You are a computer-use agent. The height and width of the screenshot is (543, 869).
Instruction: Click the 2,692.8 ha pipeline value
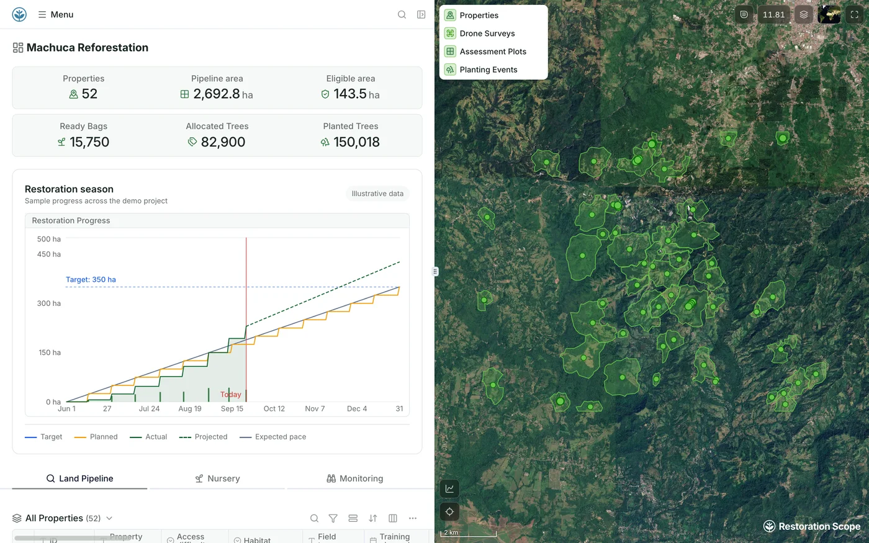pos(223,94)
